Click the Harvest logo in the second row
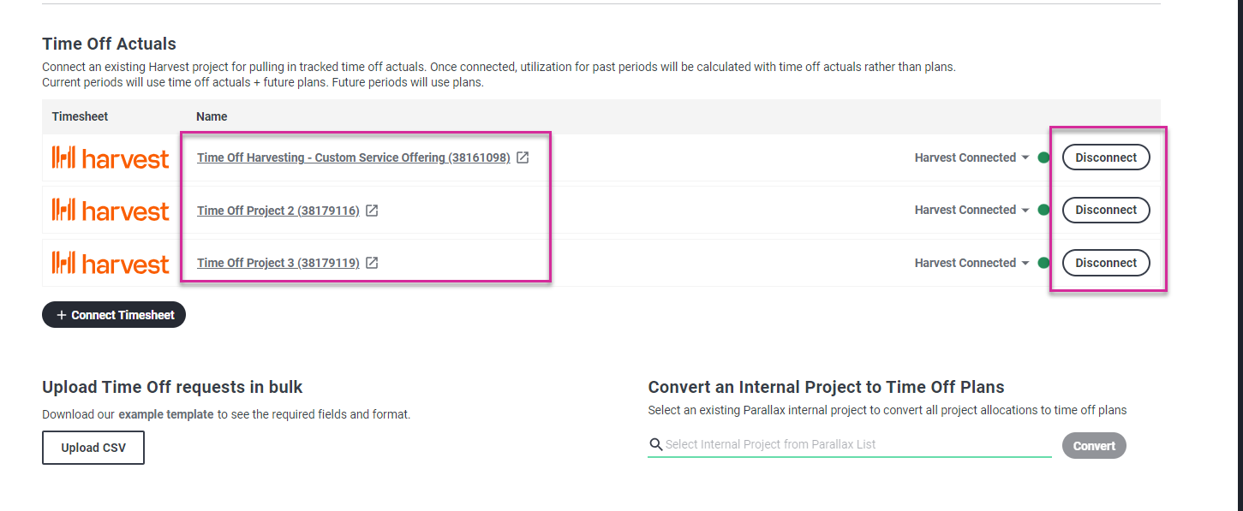Viewport: 1243px width, 511px height. (111, 211)
